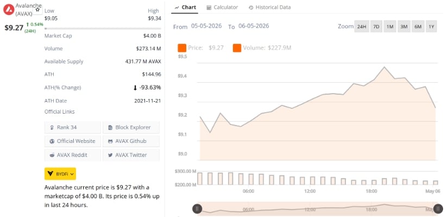Star Avalanche as a favorite
This screenshot has height=217, width=448.
37,10
